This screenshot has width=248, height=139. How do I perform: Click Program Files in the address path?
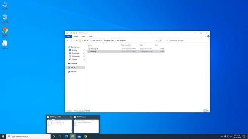(x=109, y=41)
